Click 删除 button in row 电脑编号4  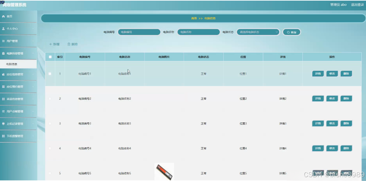(x=346, y=148)
